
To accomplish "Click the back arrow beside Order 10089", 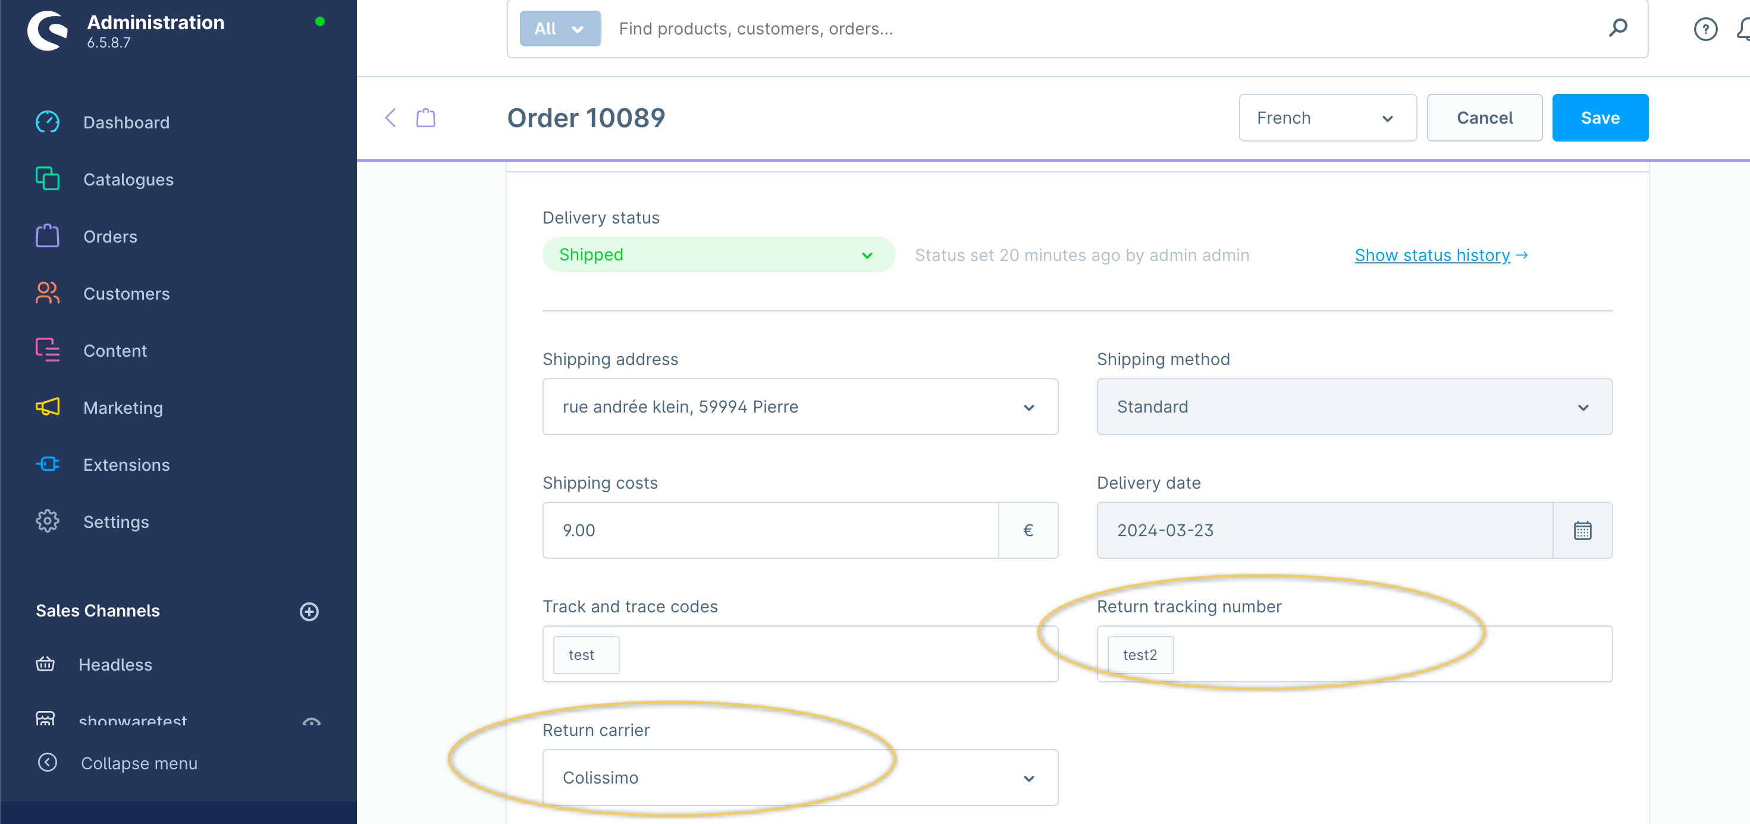I will (x=391, y=118).
